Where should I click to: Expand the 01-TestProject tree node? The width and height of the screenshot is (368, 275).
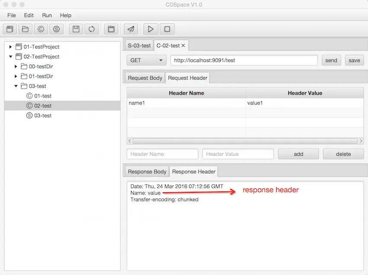tap(10, 47)
